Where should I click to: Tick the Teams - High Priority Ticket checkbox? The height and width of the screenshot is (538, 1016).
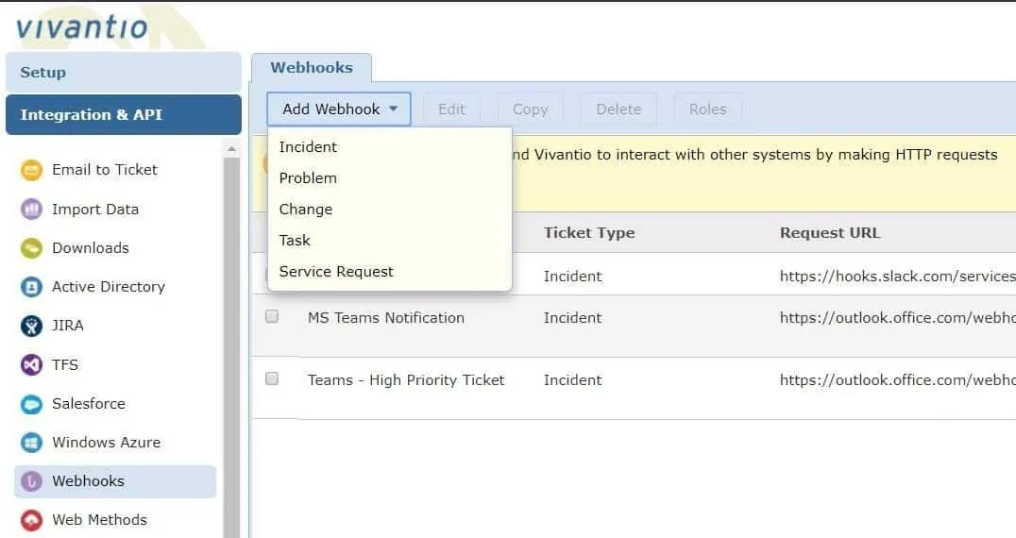(272, 378)
